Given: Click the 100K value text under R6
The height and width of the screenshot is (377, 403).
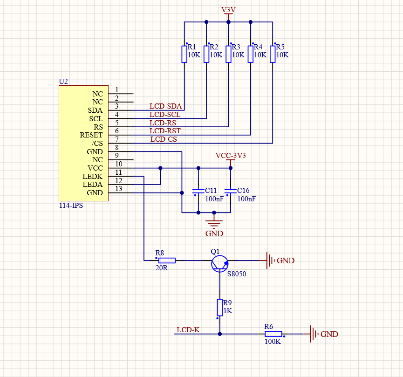Looking at the screenshot, I should click(273, 341).
